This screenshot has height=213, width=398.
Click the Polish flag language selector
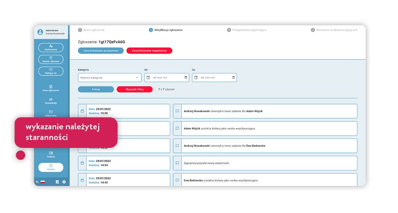click(43, 182)
